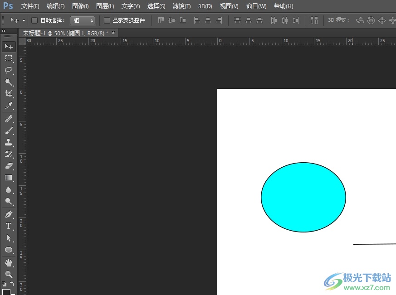Image resolution: width=396 pixels, height=295 pixels.
Task: Open the 组 auto-select dropdown
Action: [83, 20]
